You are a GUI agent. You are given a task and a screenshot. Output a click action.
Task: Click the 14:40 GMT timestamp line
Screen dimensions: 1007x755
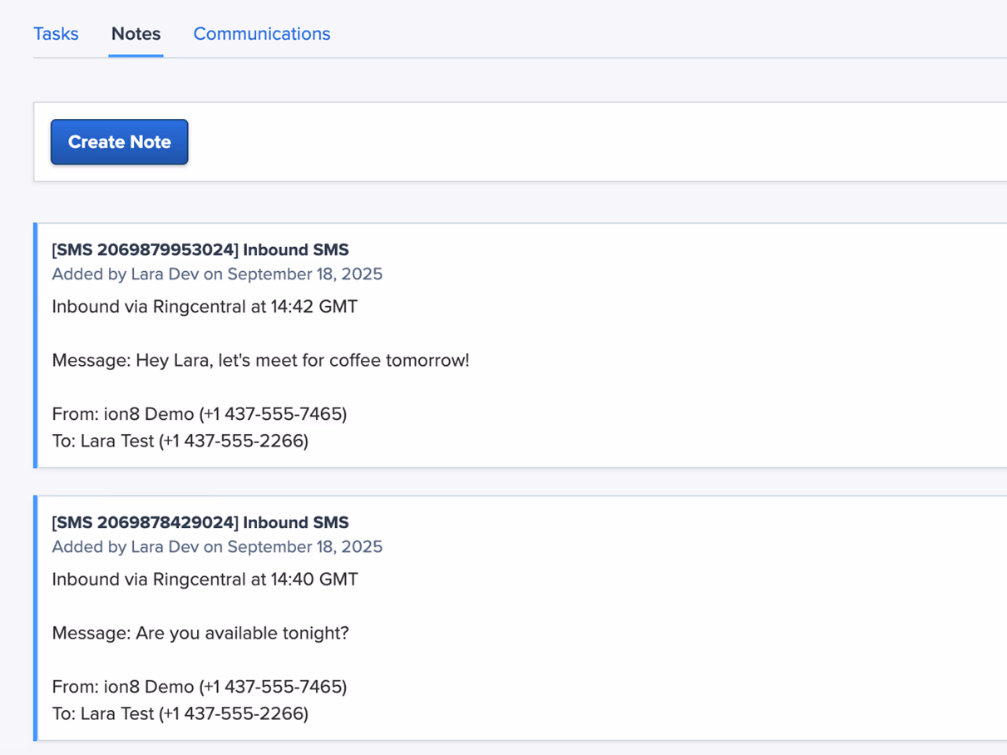204,579
